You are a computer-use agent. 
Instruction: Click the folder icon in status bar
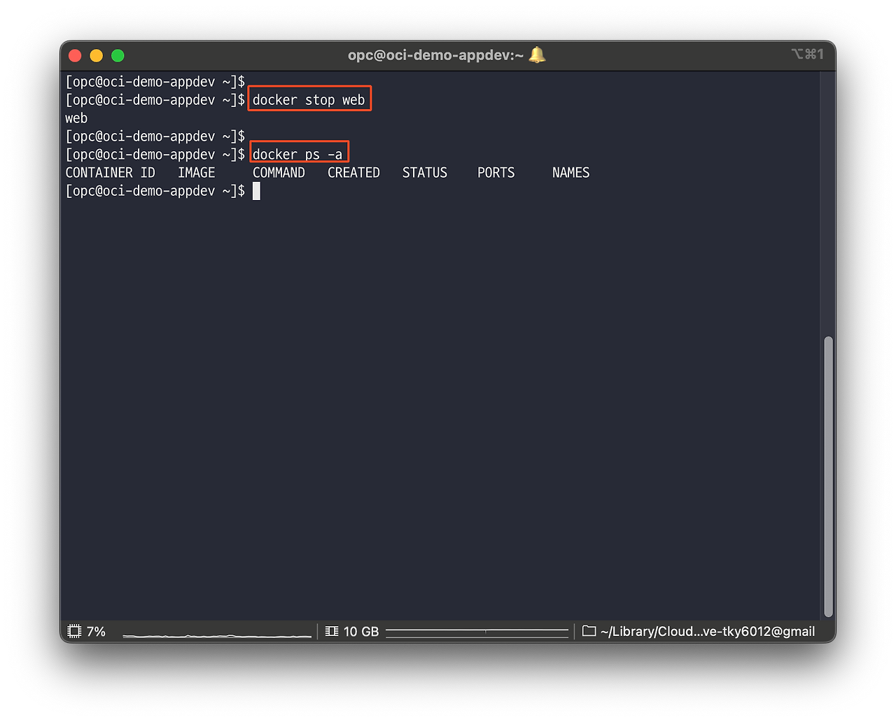click(589, 632)
